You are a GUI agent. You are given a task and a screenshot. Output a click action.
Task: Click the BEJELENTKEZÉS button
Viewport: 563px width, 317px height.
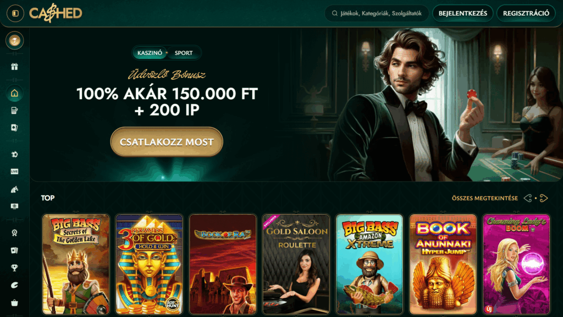coord(462,13)
